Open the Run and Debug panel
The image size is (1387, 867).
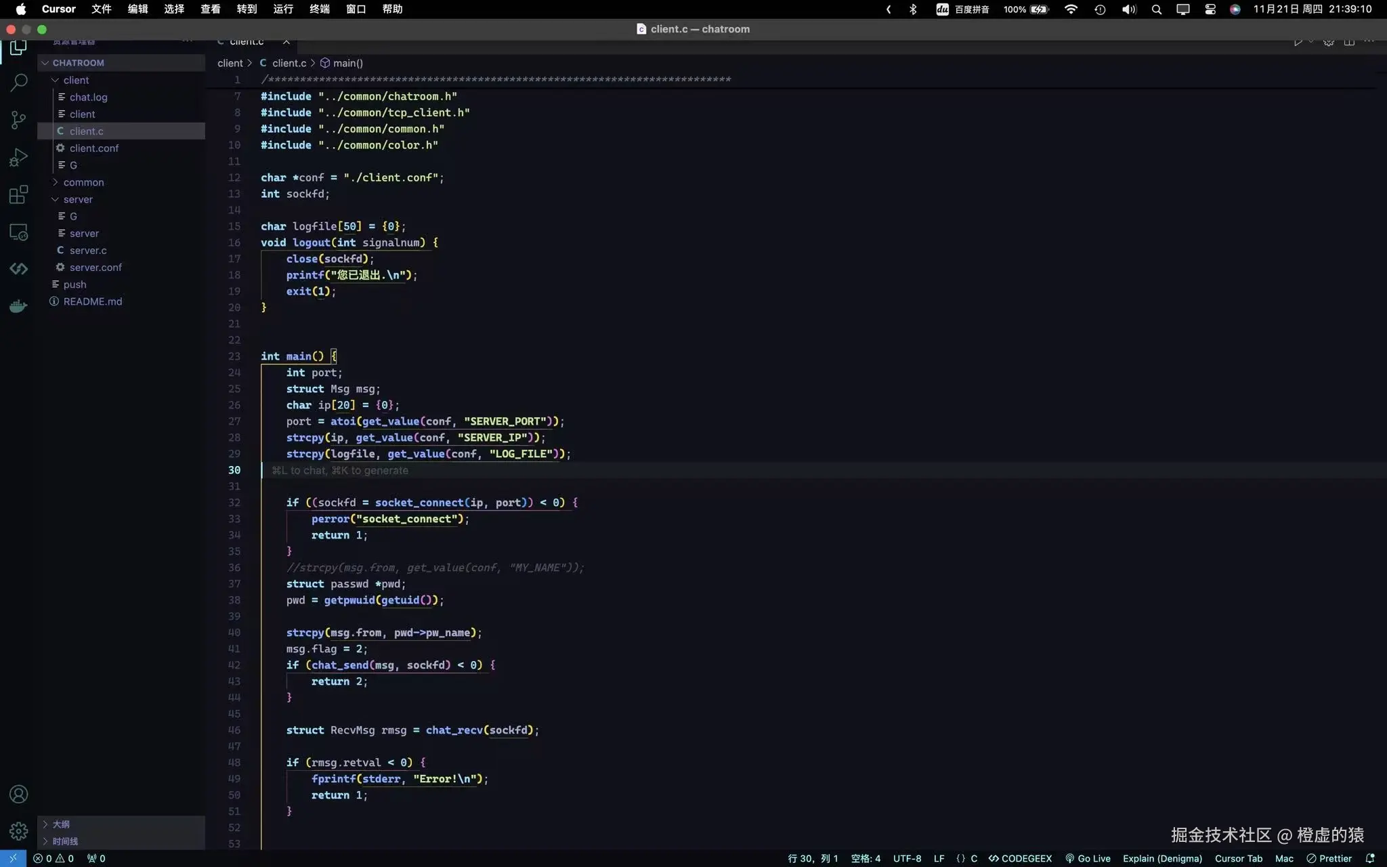(18, 156)
